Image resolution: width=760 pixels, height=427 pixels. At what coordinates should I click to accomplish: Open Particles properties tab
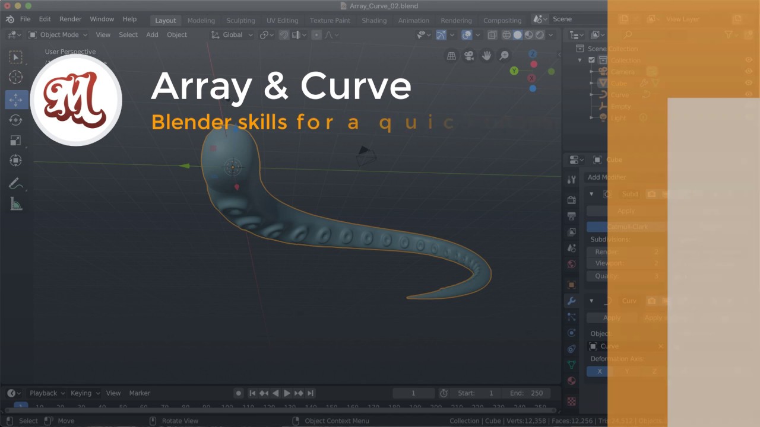[571, 317]
